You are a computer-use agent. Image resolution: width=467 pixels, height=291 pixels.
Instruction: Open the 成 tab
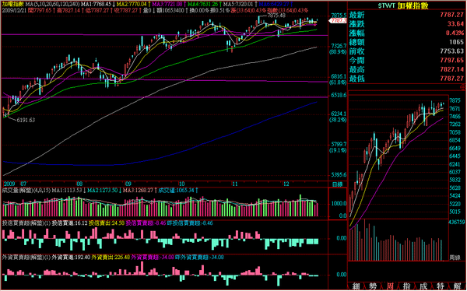pos(424,286)
